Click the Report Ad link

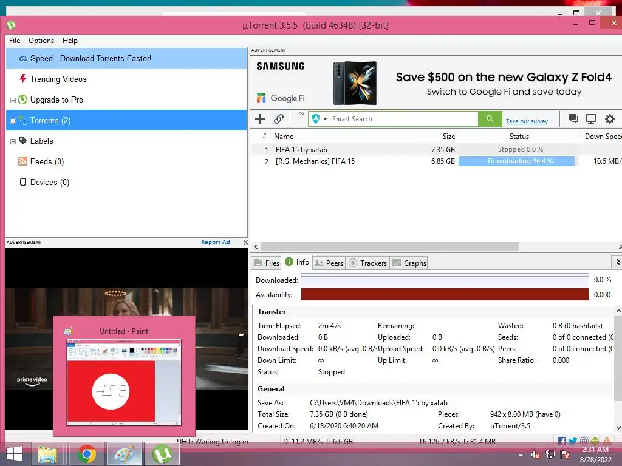pos(216,242)
